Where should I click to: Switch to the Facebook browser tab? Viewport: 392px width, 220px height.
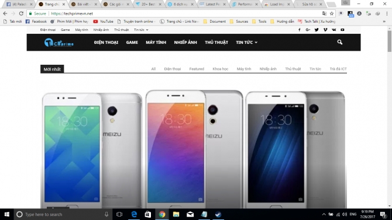tap(19, 4)
